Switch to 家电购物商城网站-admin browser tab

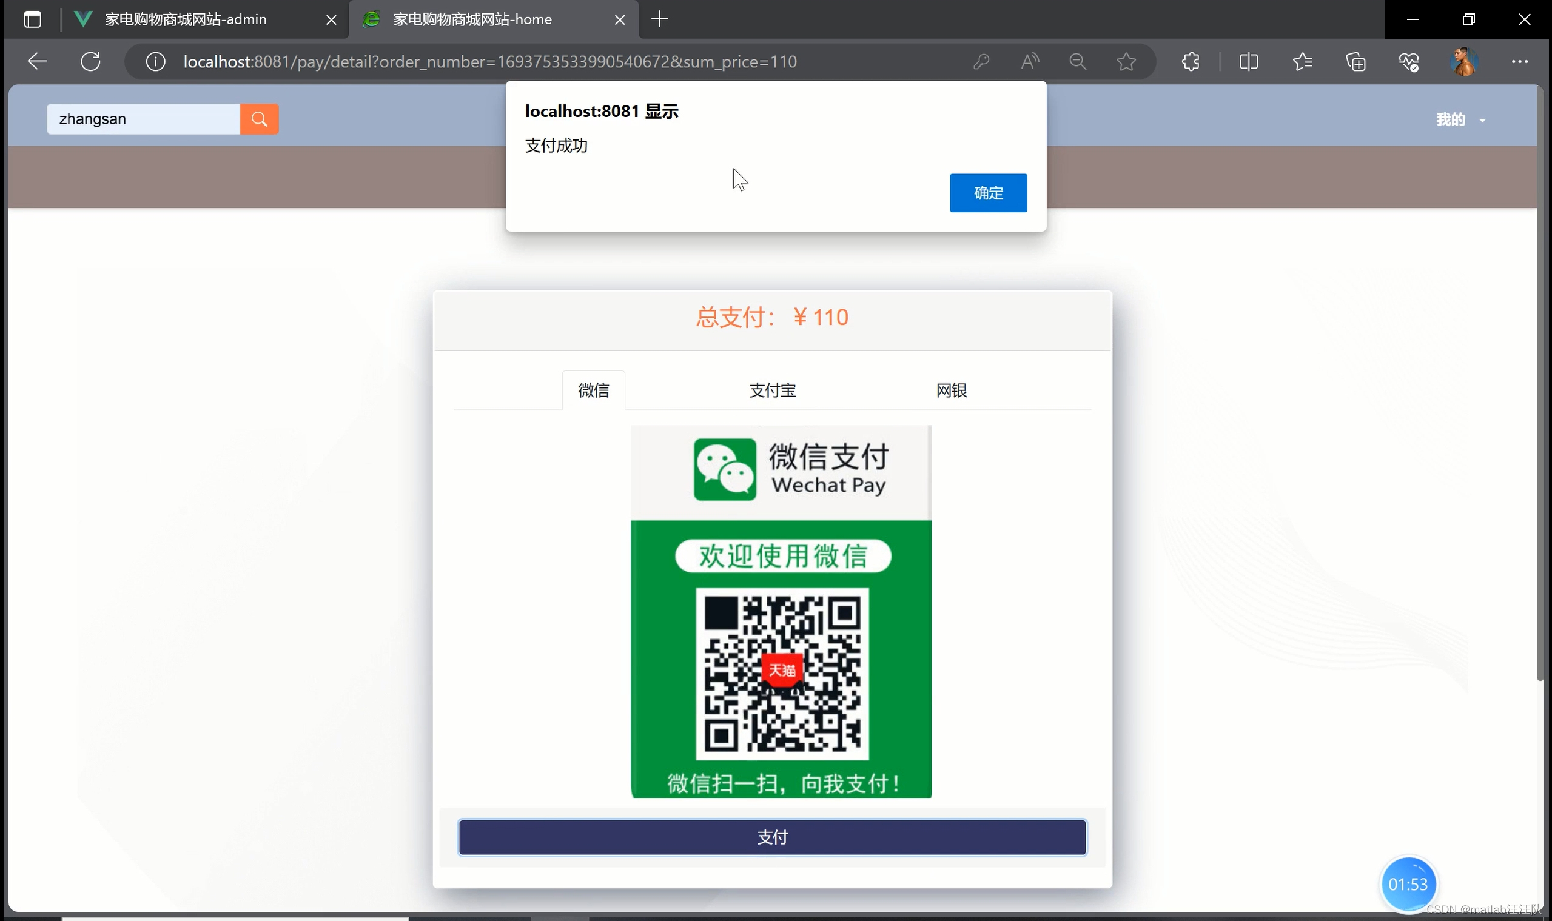[x=186, y=19]
